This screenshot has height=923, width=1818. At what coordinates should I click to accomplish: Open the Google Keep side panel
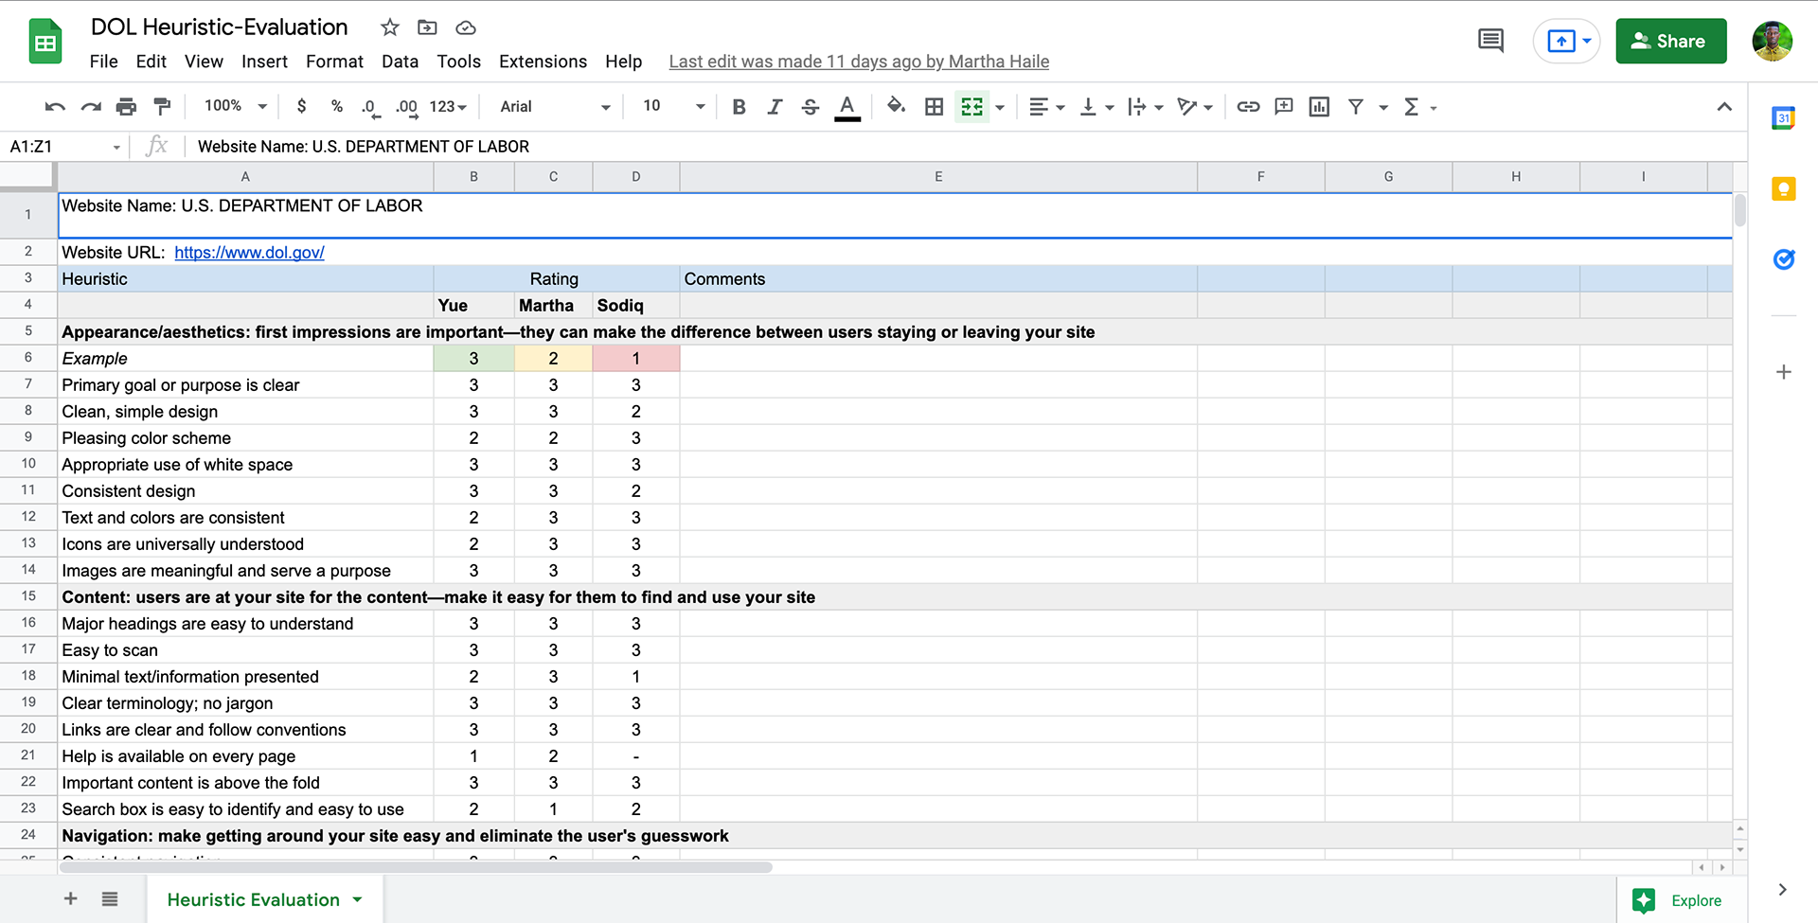tap(1784, 188)
